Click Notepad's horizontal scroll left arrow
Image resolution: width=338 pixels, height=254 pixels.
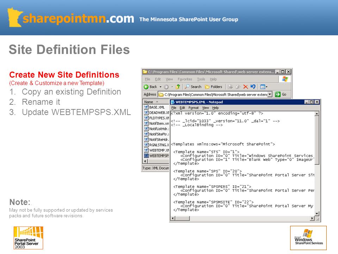(173, 218)
